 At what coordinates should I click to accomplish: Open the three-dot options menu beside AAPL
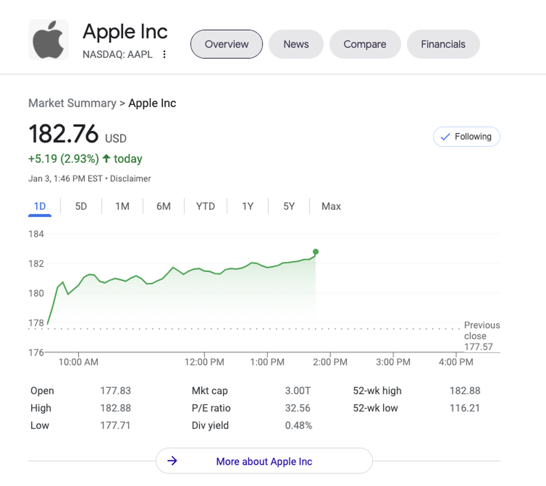point(164,54)
